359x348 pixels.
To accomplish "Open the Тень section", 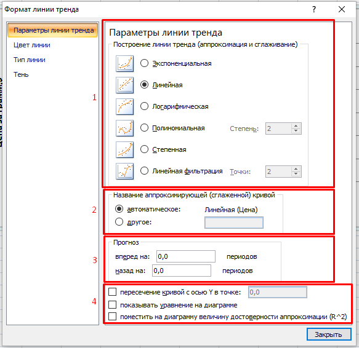I will pyautogui.click(x=21, y=74).
